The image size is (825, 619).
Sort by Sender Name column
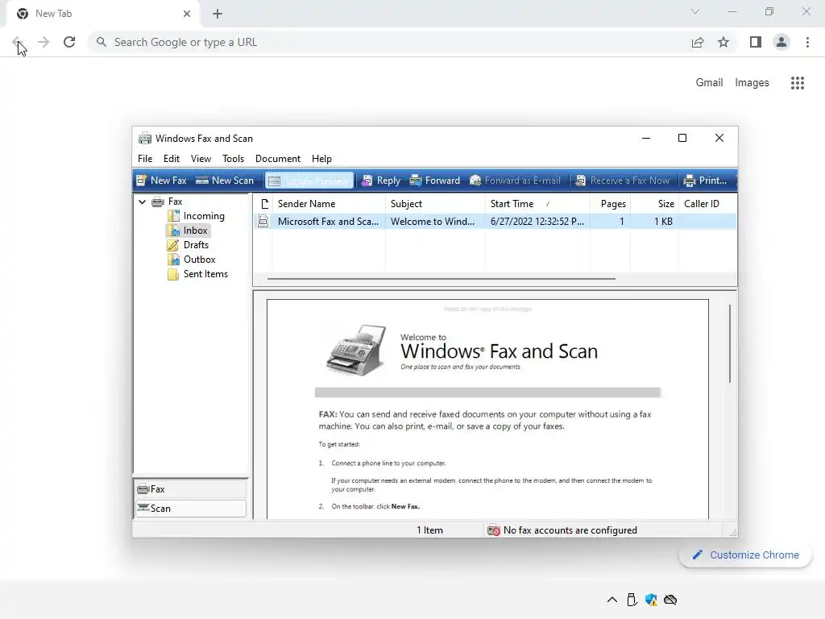pos(329,204)
